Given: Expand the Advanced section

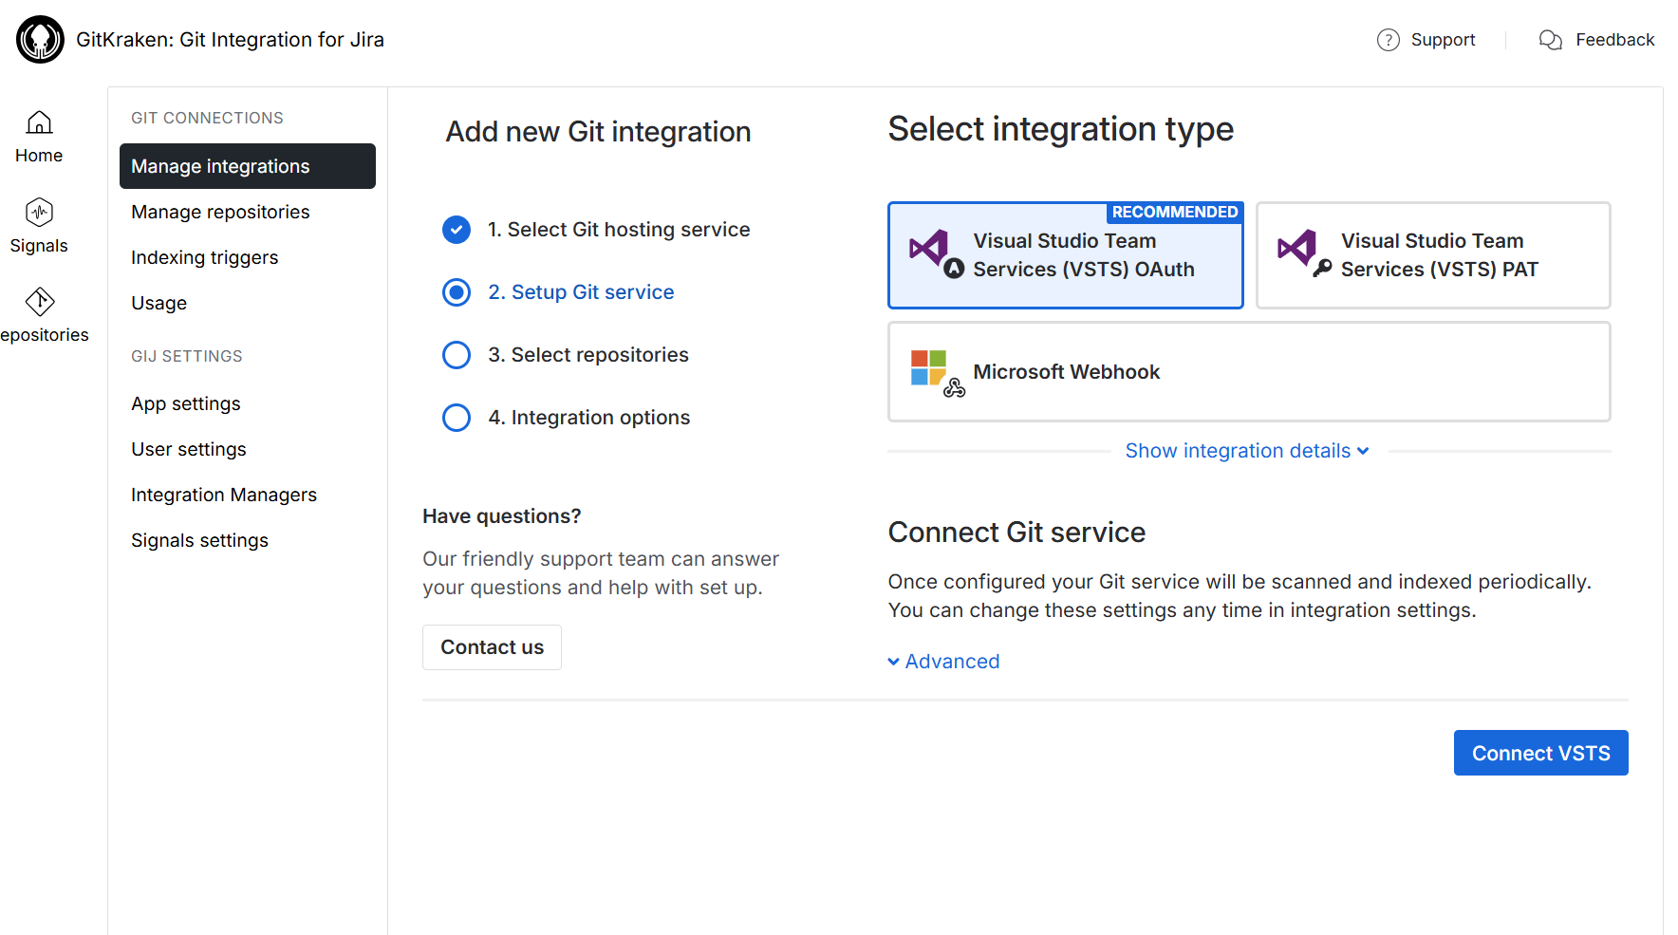Looking at the screenshot, I should [943, 662].
